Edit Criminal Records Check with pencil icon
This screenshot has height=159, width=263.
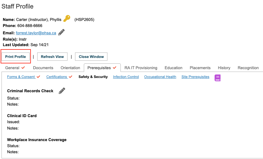pos(62,91)
